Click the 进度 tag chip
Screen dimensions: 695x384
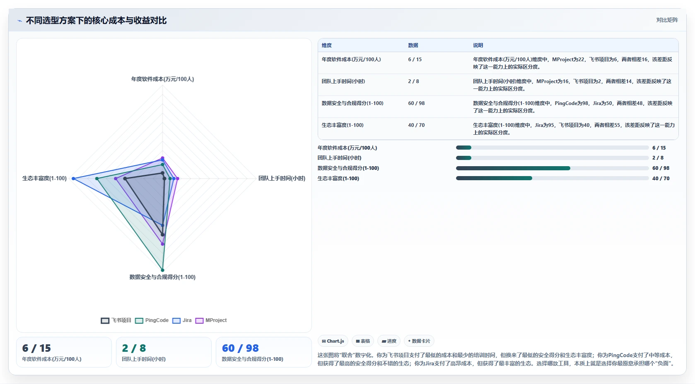(389, 341)
